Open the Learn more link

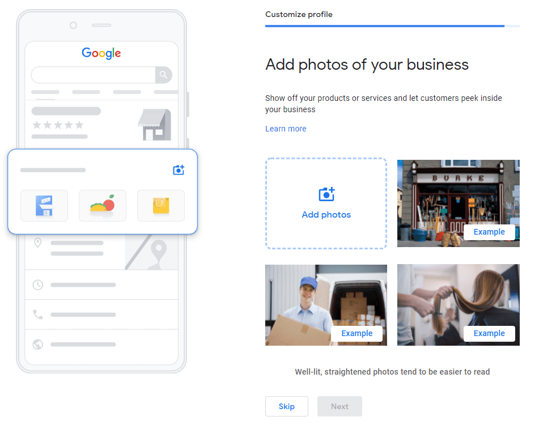[x=286, y=129]
